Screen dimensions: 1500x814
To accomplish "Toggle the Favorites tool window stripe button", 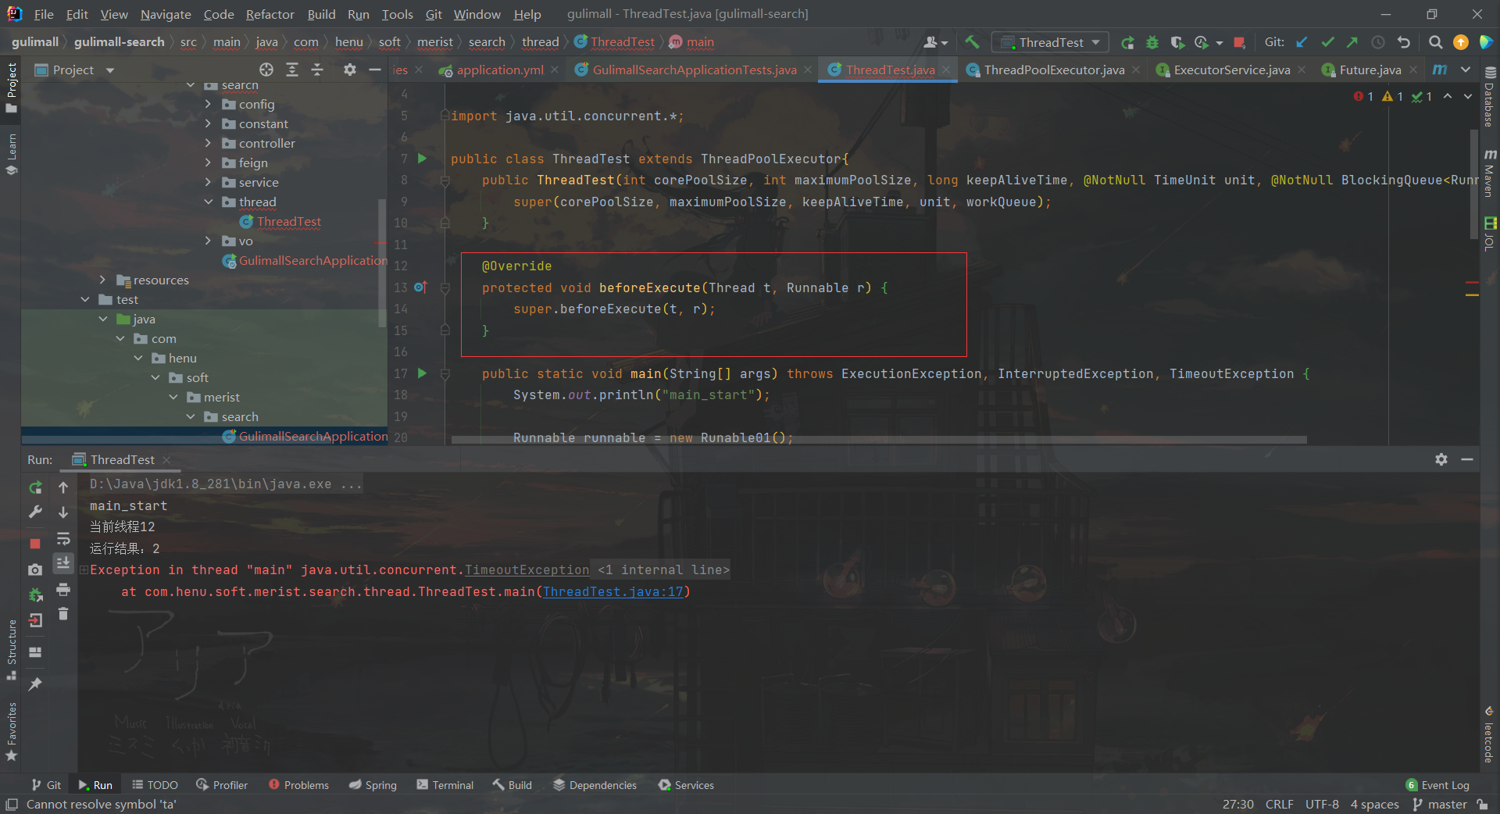I will (x=11, y=732).
